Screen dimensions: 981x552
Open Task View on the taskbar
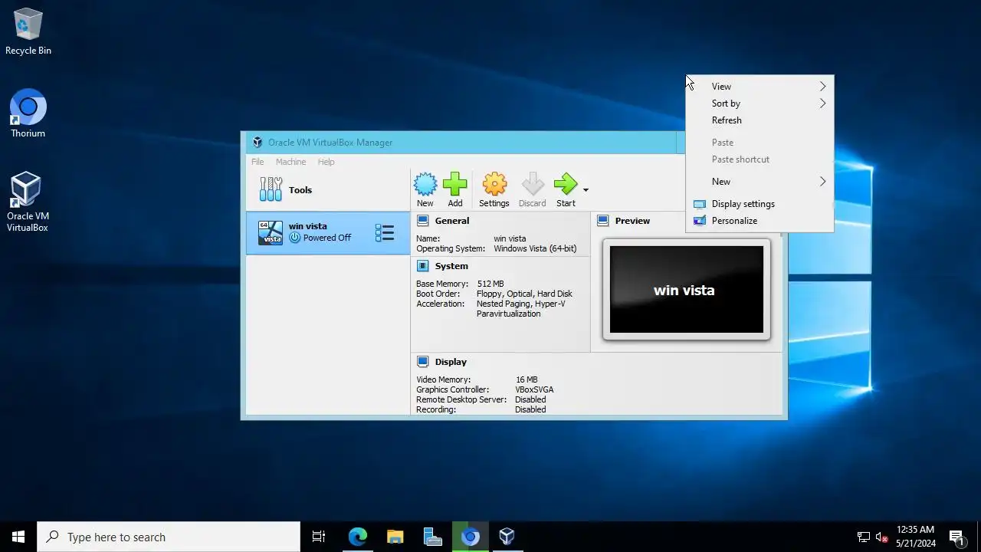319,537
